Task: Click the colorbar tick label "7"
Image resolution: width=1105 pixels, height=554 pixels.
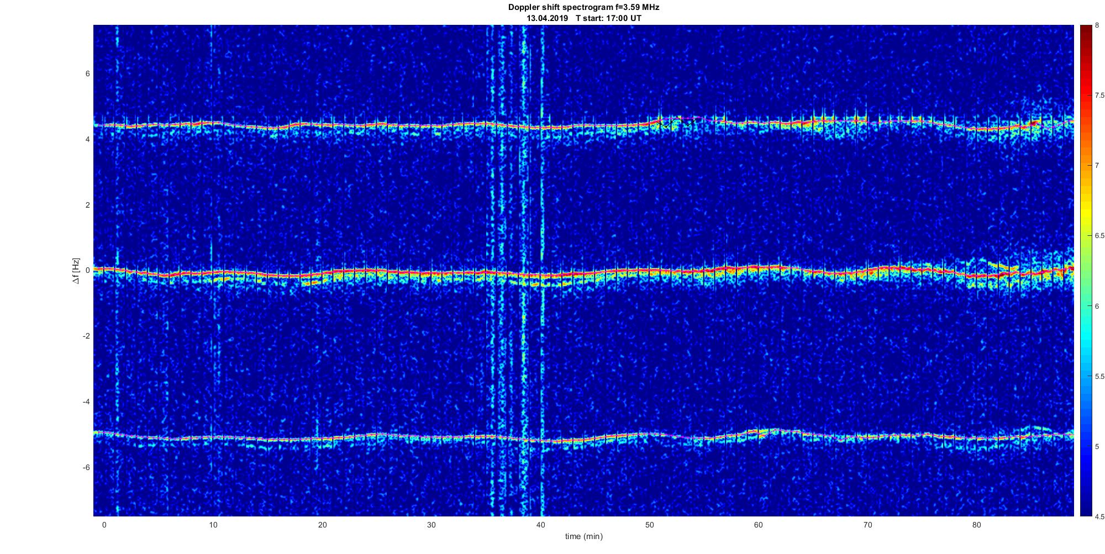Action: 1097,166
